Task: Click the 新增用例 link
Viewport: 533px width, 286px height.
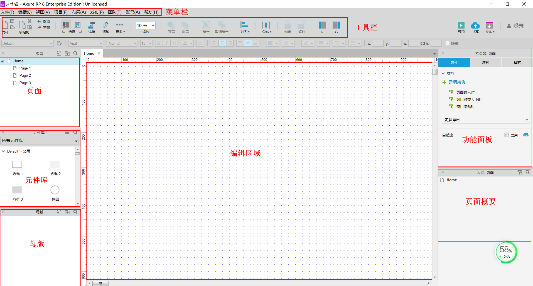Action: [457, 82]
